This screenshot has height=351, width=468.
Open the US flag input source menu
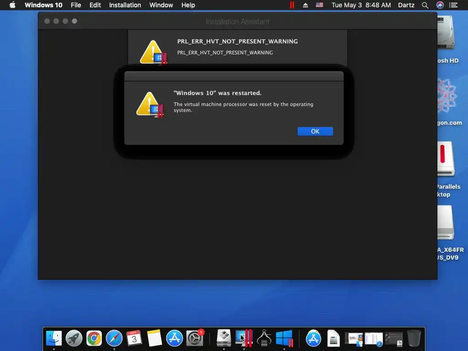coord(319,5)
